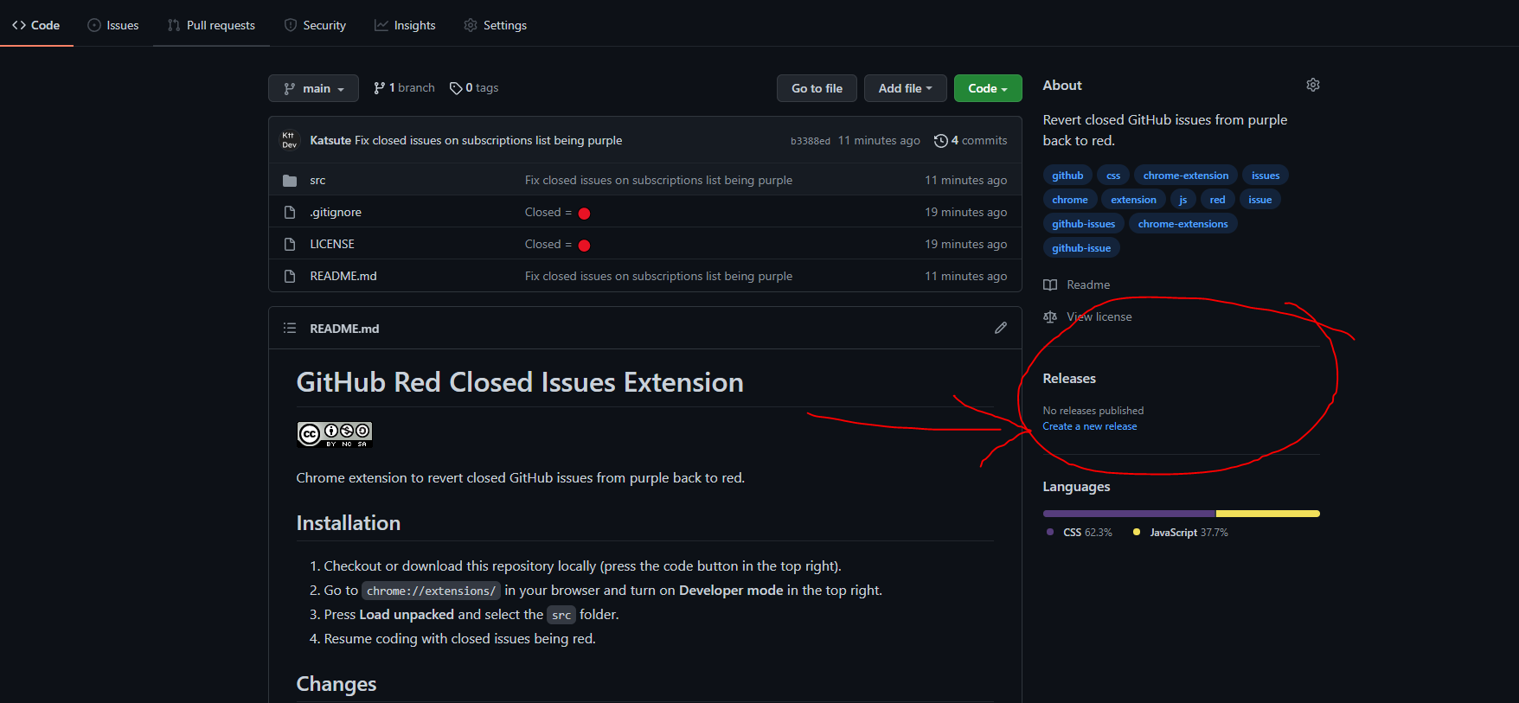Image resolution: width=1519 pixels, height=703 pixels.
Task: Click the Katsute author name
Action: point(330,140)
